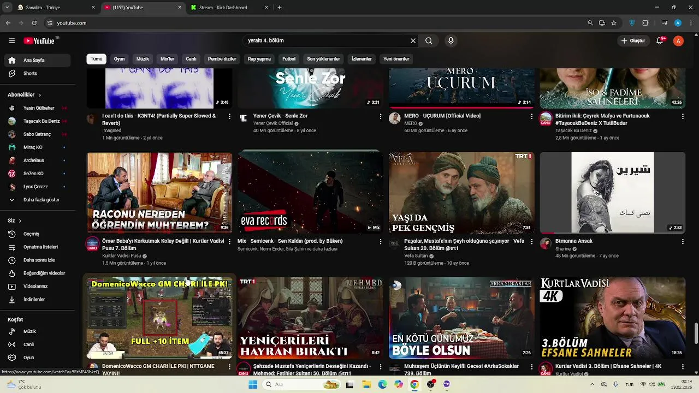This screenshot has height=393, width=699.
Task: Go to Ana Sayfa in the sidebar
Action: point(37,60)
